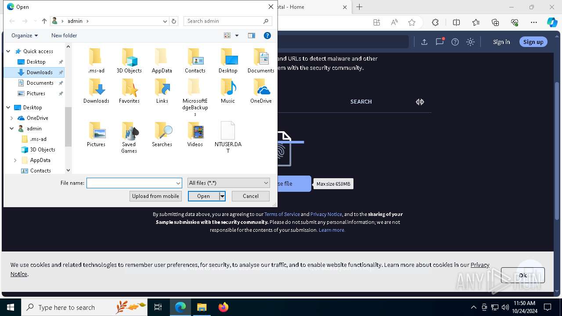The image size is (562, 316).
Task: Expand the OneDrive tree node
Action: tap(12, 118)
